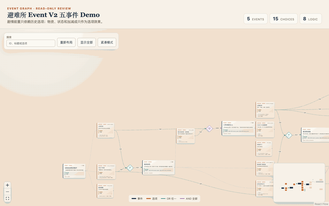Zoom in with the plus control
Screen dimensions: 329x206
7,185
